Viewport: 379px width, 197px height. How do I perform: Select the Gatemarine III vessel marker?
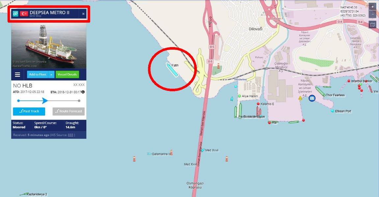coord(149,154)
